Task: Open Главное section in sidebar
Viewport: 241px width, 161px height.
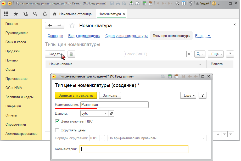Action: tap(12, 24)
